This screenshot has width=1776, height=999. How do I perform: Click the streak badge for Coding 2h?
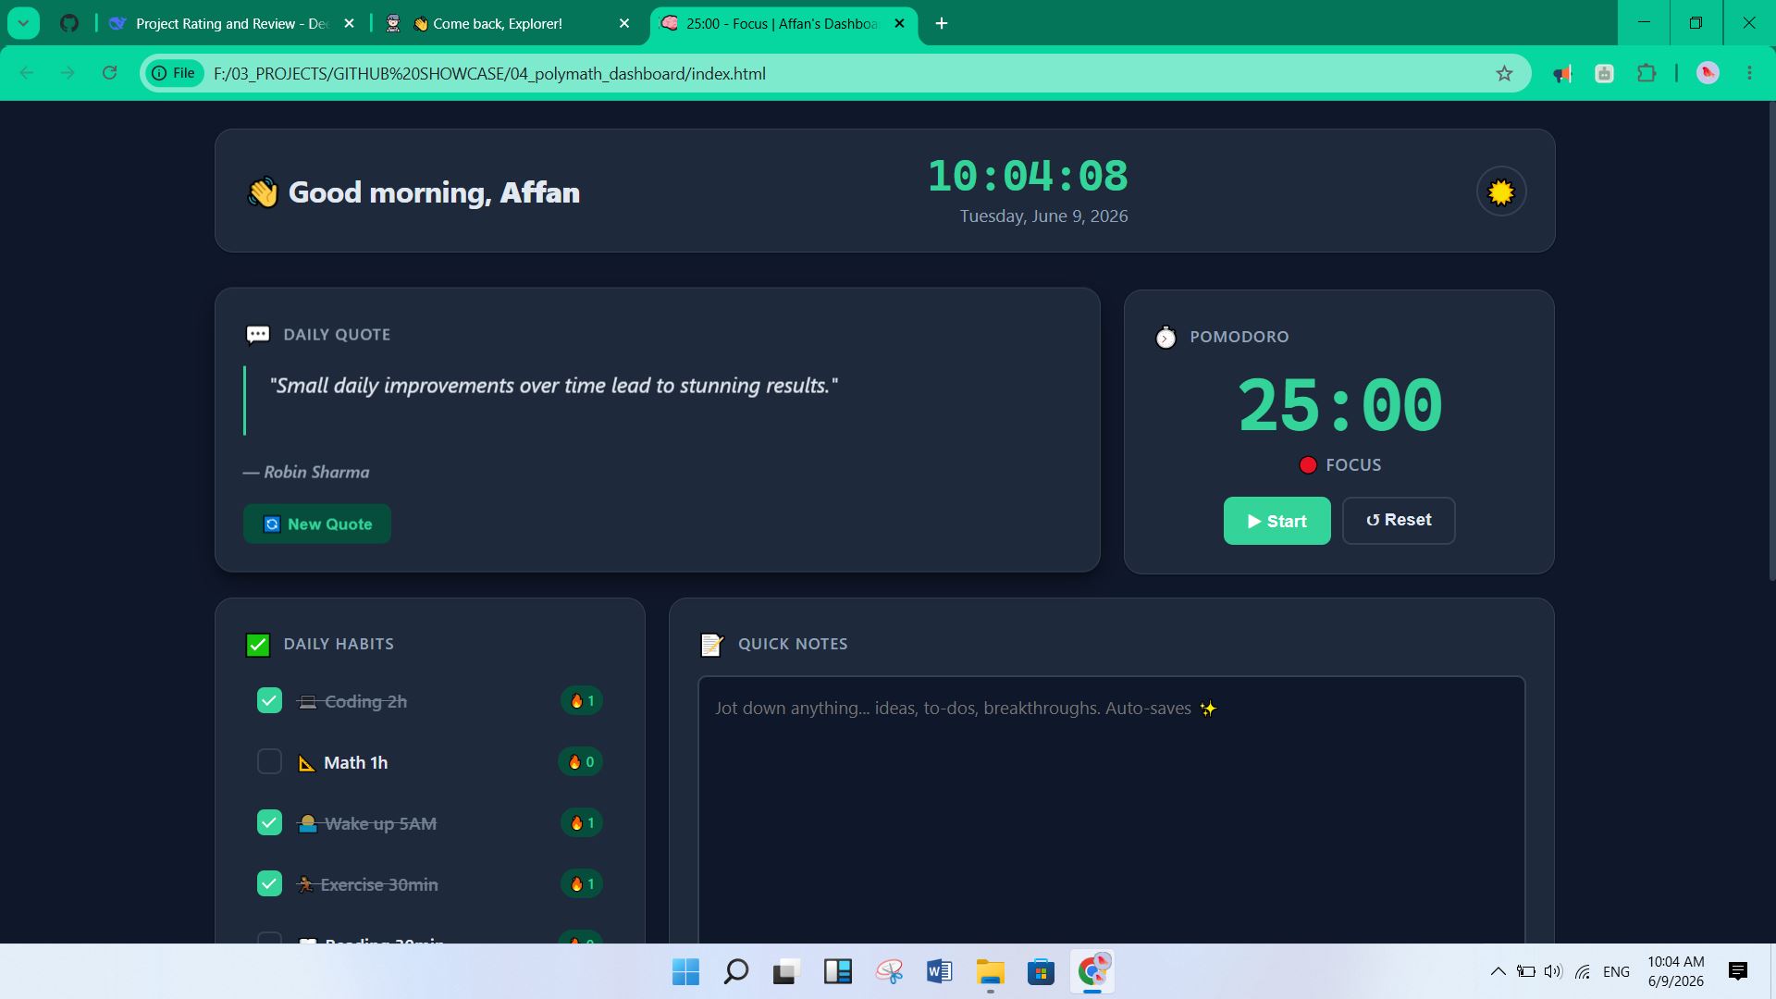coord(582,700)
